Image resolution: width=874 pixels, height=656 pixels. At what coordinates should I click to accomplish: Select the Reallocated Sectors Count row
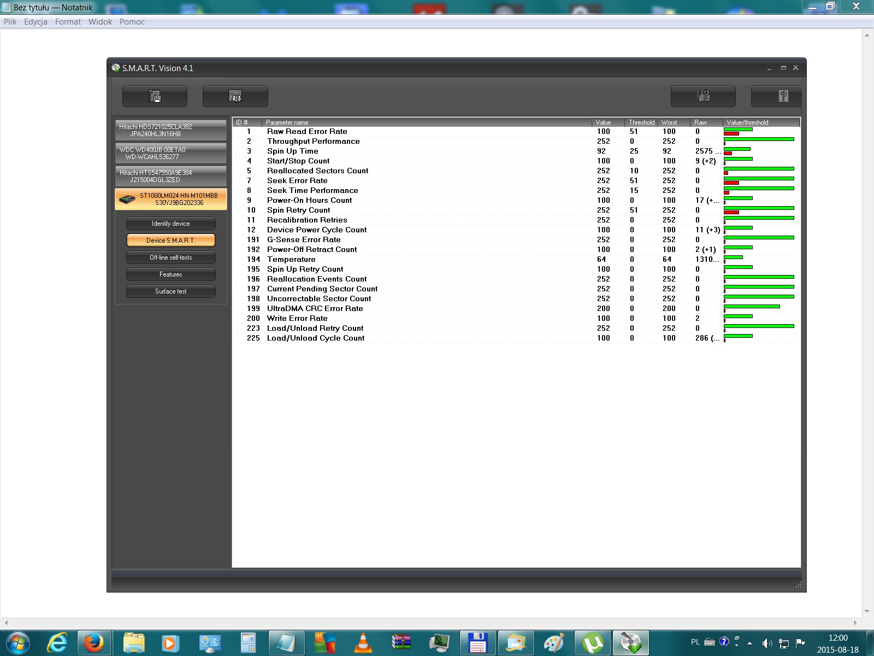(x=516, y=171)
